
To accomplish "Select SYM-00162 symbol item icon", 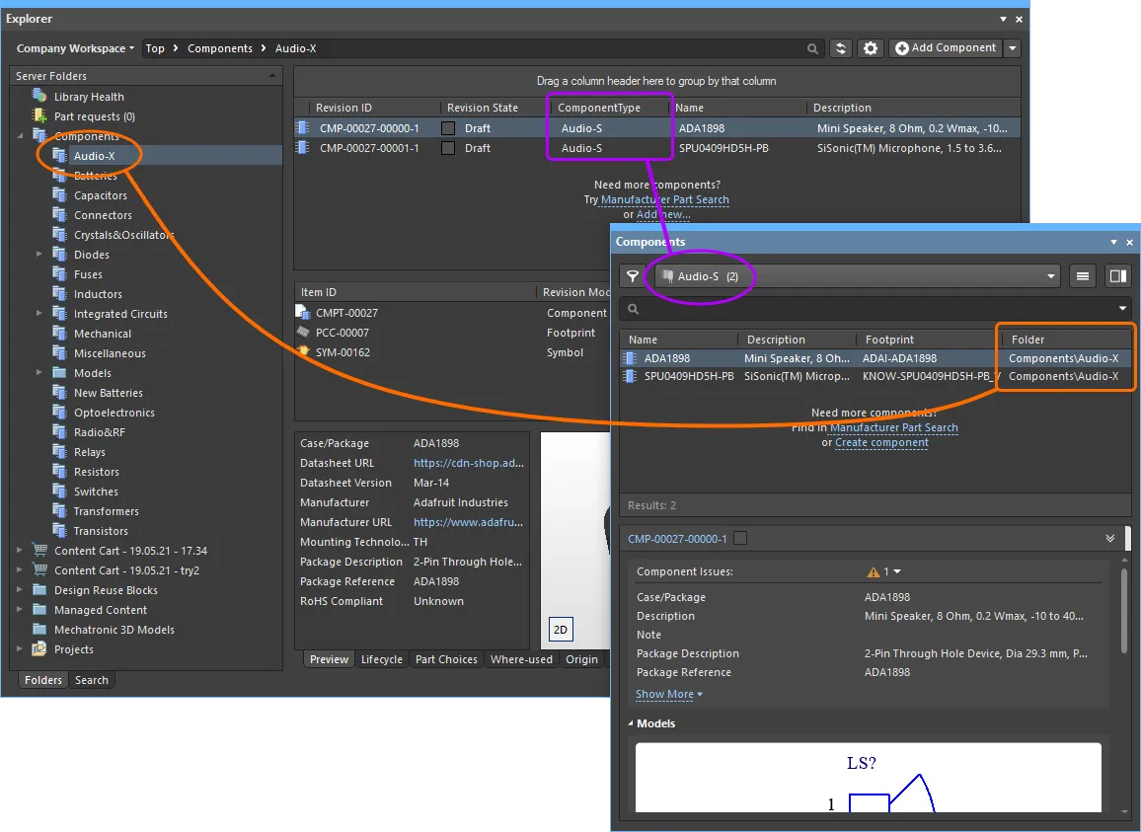I will coord(303,351).
